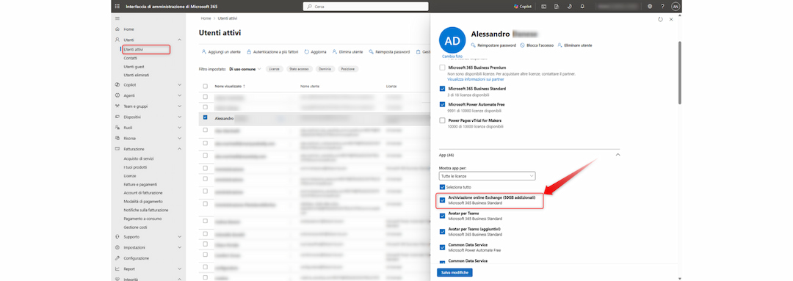The height and width of the screenshot is (281, 793).
Task: Expand the Supporto navigation group
Action: tap(180, 236)
